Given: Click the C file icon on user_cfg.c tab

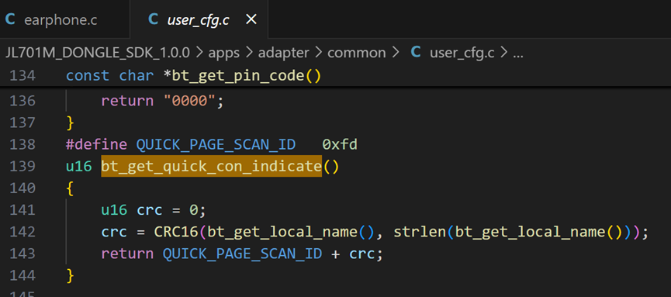Looking at the screenshot, I should coord(153,19).
